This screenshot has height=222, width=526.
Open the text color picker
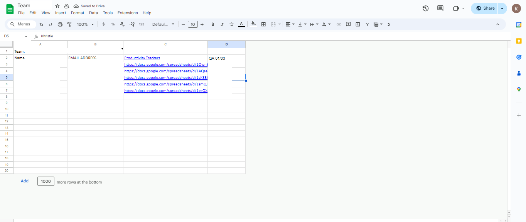click(x=241, y=24)
